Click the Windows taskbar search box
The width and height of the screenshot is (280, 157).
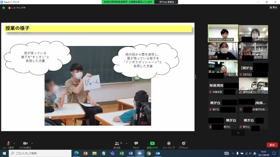point(38,153)
